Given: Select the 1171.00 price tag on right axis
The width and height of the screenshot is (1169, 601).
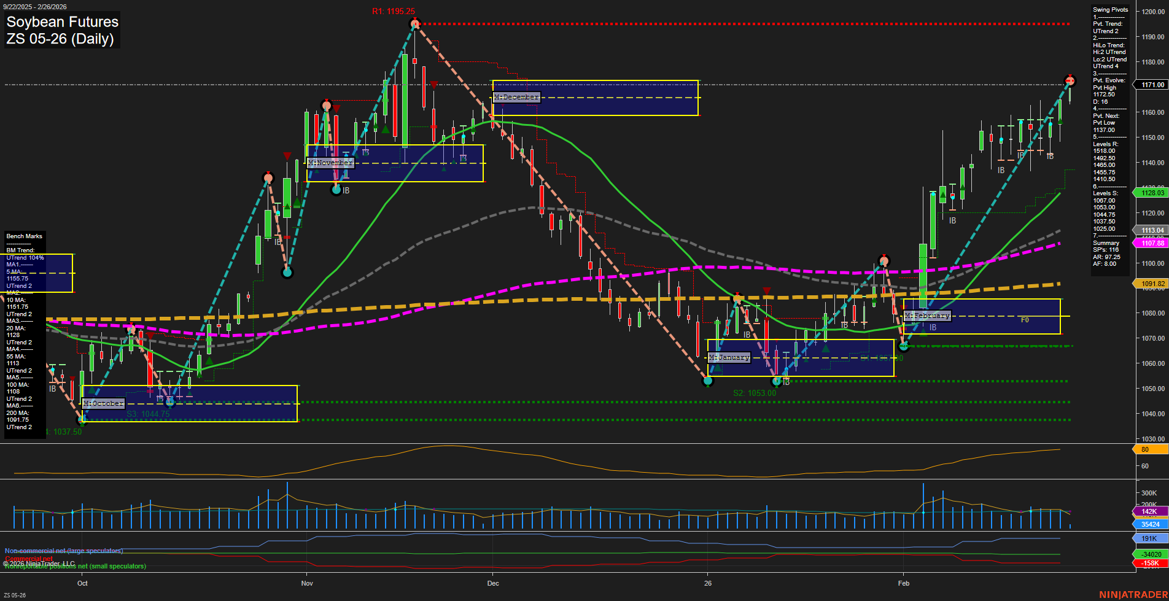Looking at the screenshot, I should [1152, 85].
